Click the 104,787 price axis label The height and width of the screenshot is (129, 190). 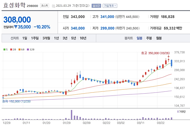(x=179, y=106)
